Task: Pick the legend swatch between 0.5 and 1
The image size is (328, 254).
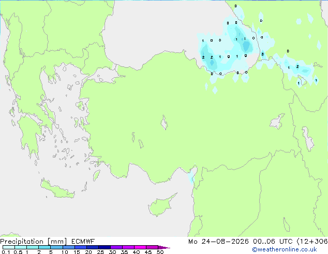Action: 21,247
